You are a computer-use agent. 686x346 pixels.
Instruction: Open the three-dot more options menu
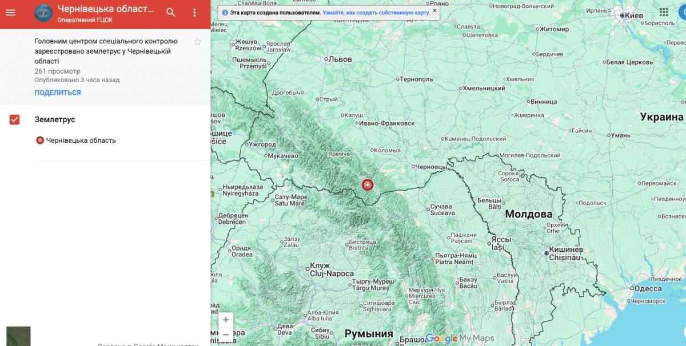(x=194, y=13)
